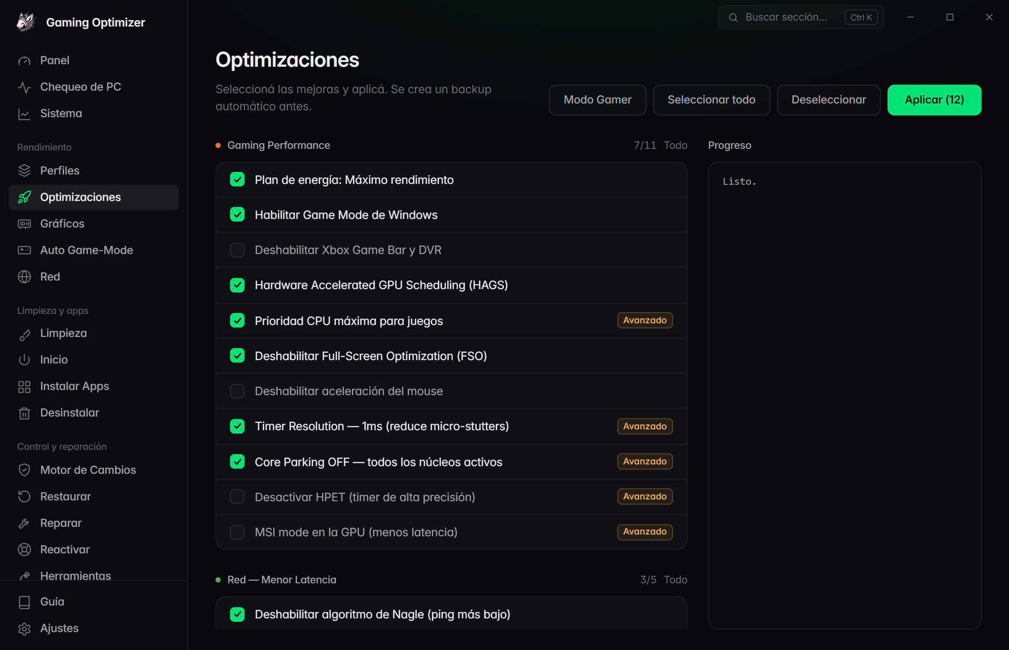Image resolution: width=1009 pixels, height=650 pixels.
Task: Click the Ctrl K shortcut badge
Action: pos(861,17)
